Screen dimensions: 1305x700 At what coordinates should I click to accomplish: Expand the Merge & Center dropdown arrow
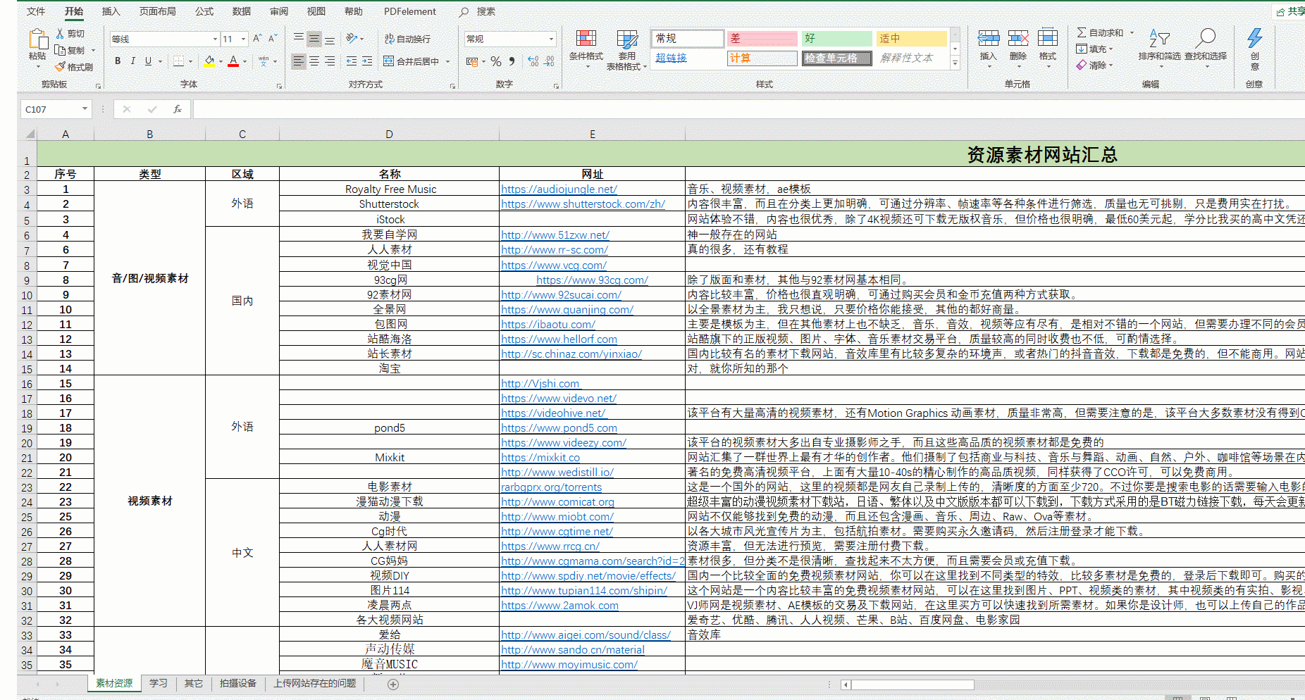click(x=448, y=61)
